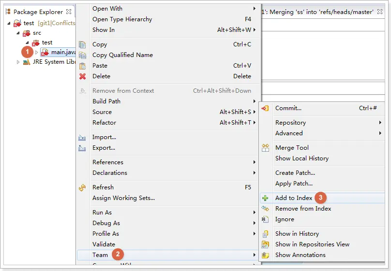Click the Merge Tool icon
This screenshot has height=271, width=391.
pyautogui.click(x=265, y=148)
